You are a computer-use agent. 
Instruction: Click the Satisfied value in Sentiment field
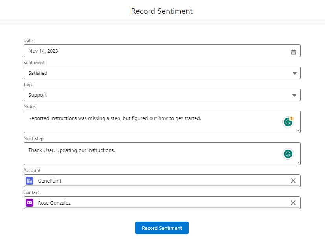coord(38,73)
